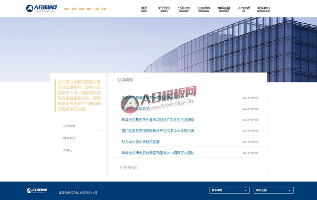This screenshot has width=317, height=200.
Task: Click the AB模板网 logo in header
Action: [x=41, y=8]
